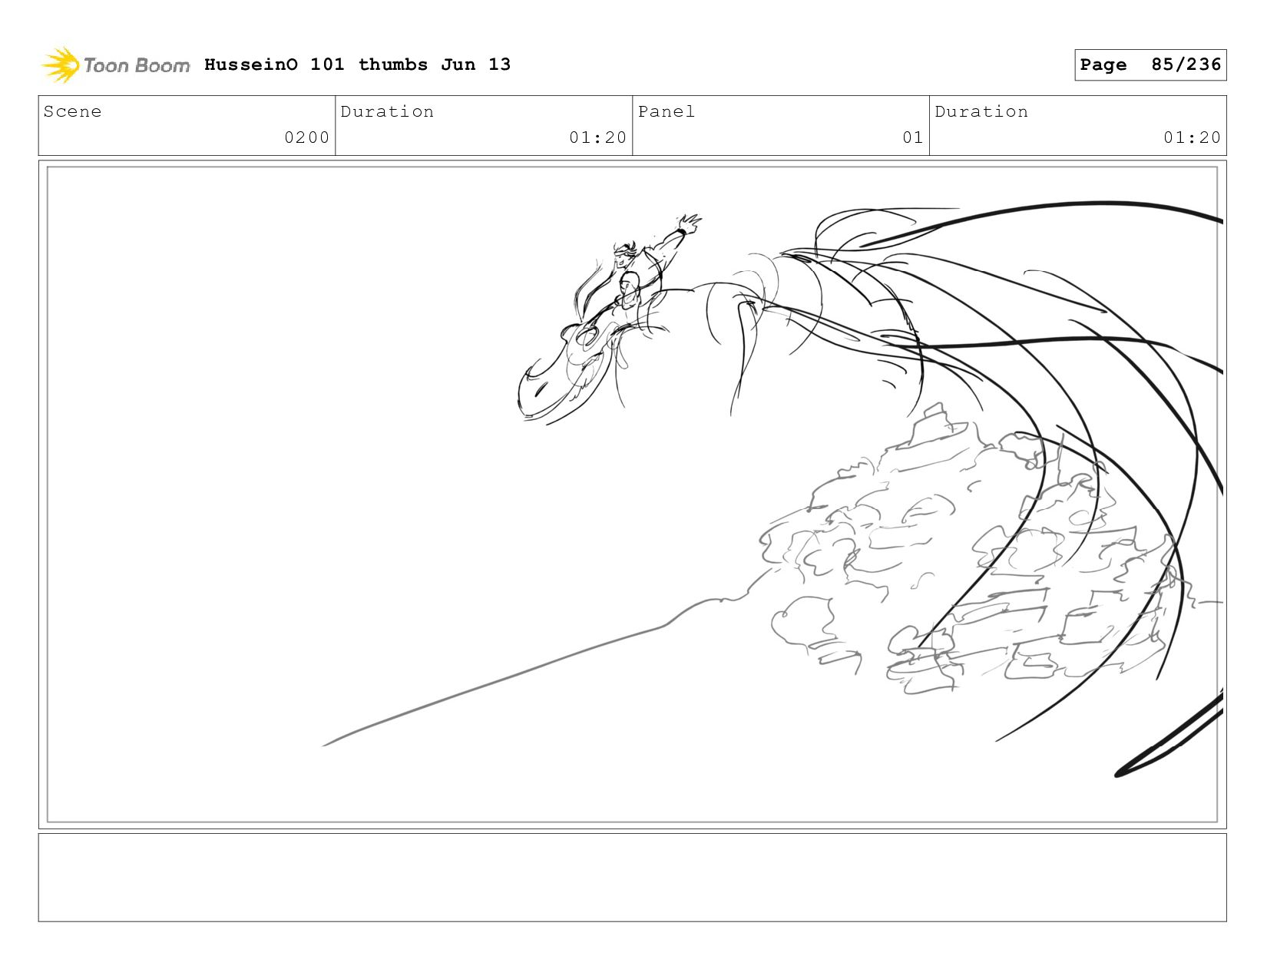The image size is (1267, 979).
Task: Select the scene number '0200'
Action: click(306, 137)
